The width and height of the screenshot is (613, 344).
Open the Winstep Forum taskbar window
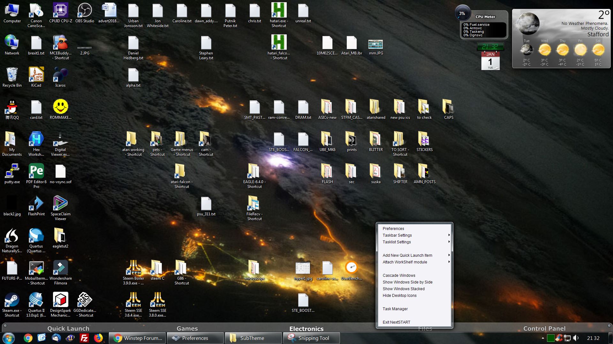(x=138, y=338)
